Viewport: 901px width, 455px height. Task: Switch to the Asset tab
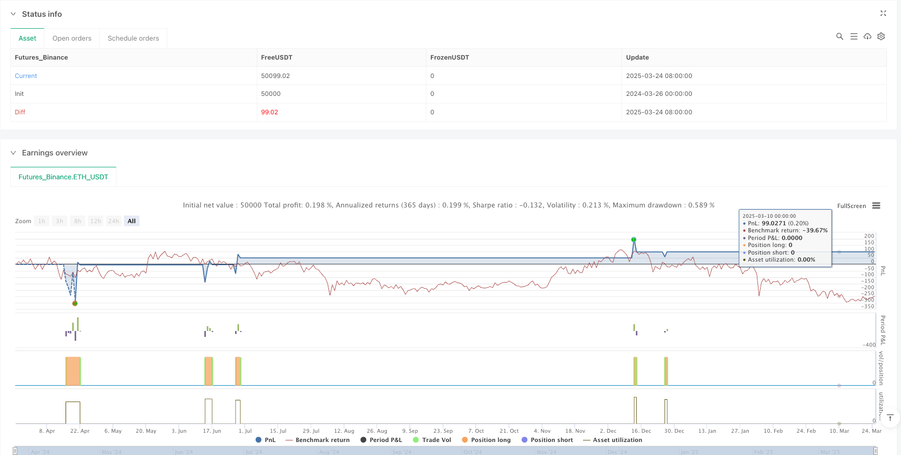point(28,38)
